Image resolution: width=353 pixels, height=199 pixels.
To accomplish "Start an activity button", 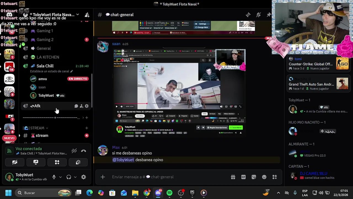I will [x=57, y=162].
